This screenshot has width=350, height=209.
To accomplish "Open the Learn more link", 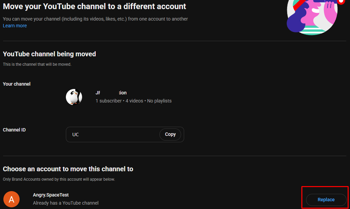I will pyautogui.click(x=15, y=26).
